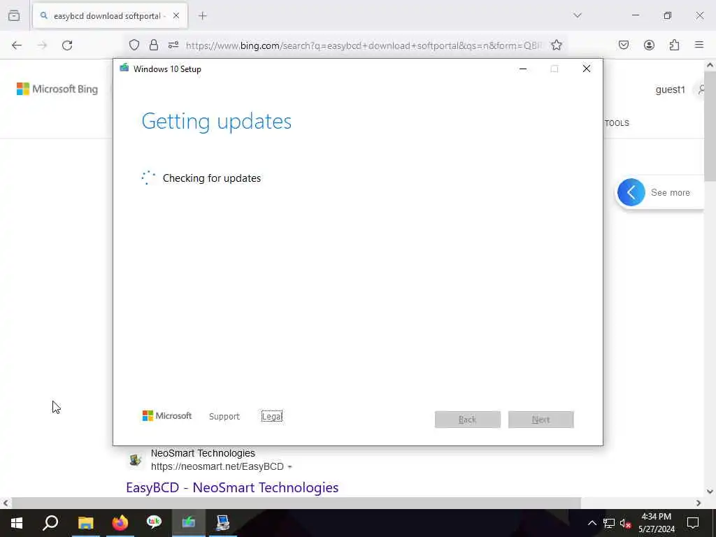This screenshot has height=537, width=716.
Task: Click the Firefox address bar URL
Action: [364, 45]
